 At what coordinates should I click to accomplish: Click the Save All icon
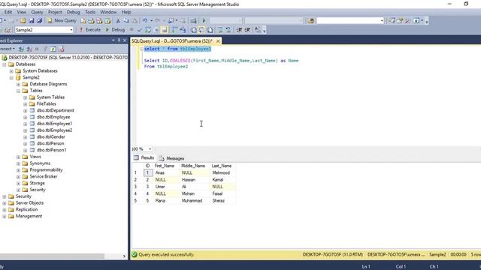40,20
